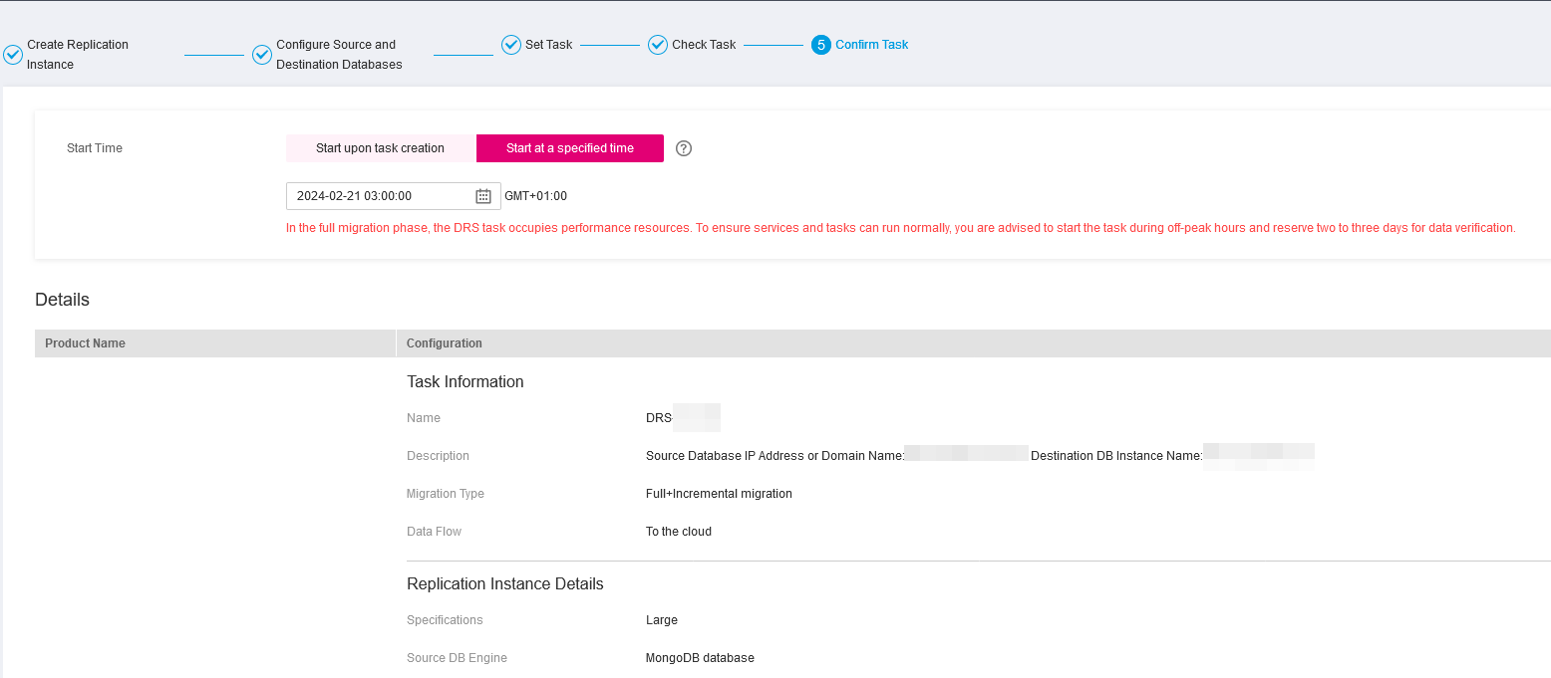Open the Check Task step label
Screen dimensions: 1551x678
[x=701, y=44]
